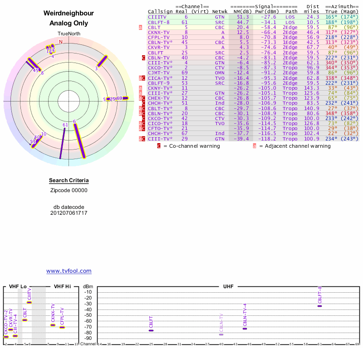This screenshot has height=348, width=363.
Task: Click the CKNX-TV marker in the VHF Hi chart
Action: point(53,325)
